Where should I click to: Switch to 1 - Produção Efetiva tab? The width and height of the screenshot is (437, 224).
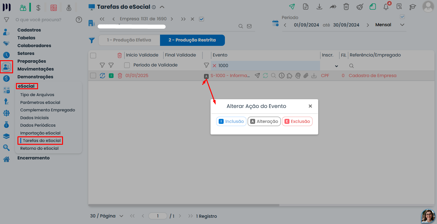click(x=129, y=40)
